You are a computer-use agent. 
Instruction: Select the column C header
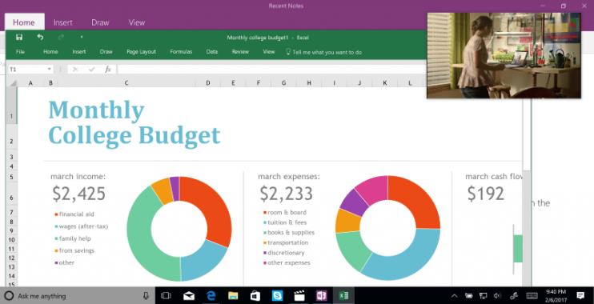126,83
